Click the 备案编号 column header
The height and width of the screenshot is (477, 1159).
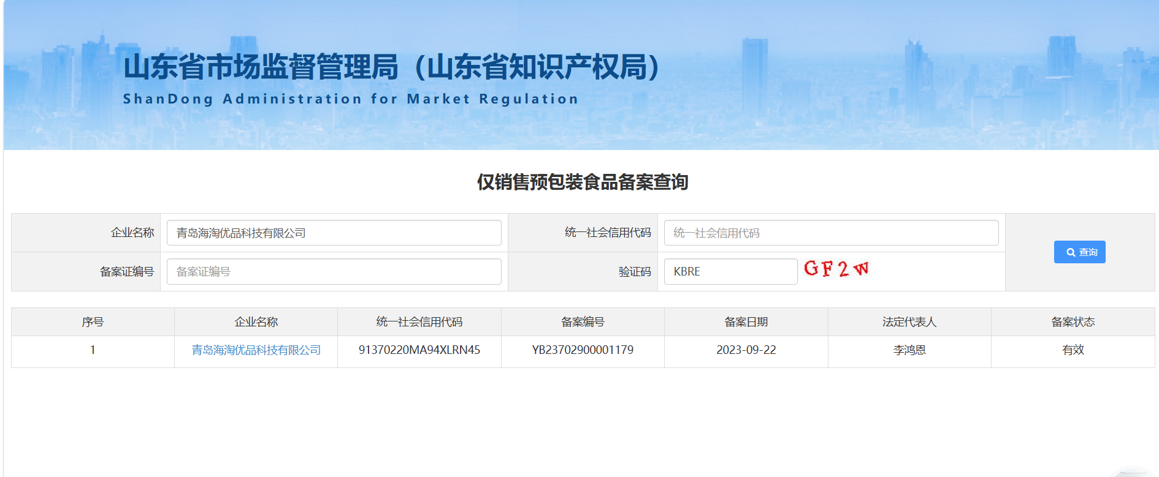583,321
